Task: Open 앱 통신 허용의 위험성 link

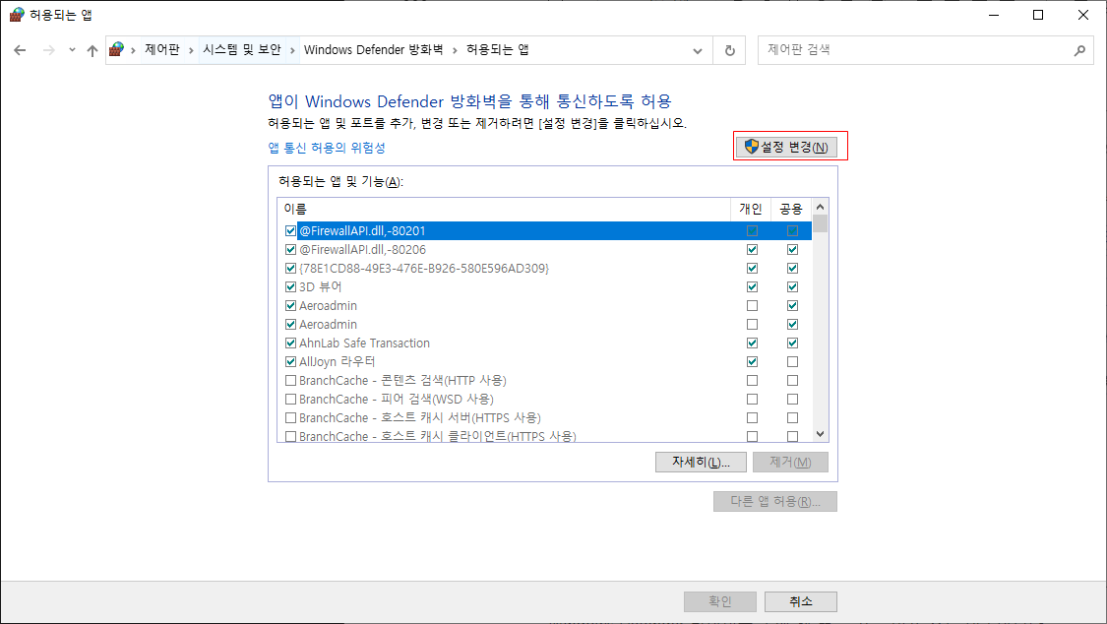Action: 326,148
